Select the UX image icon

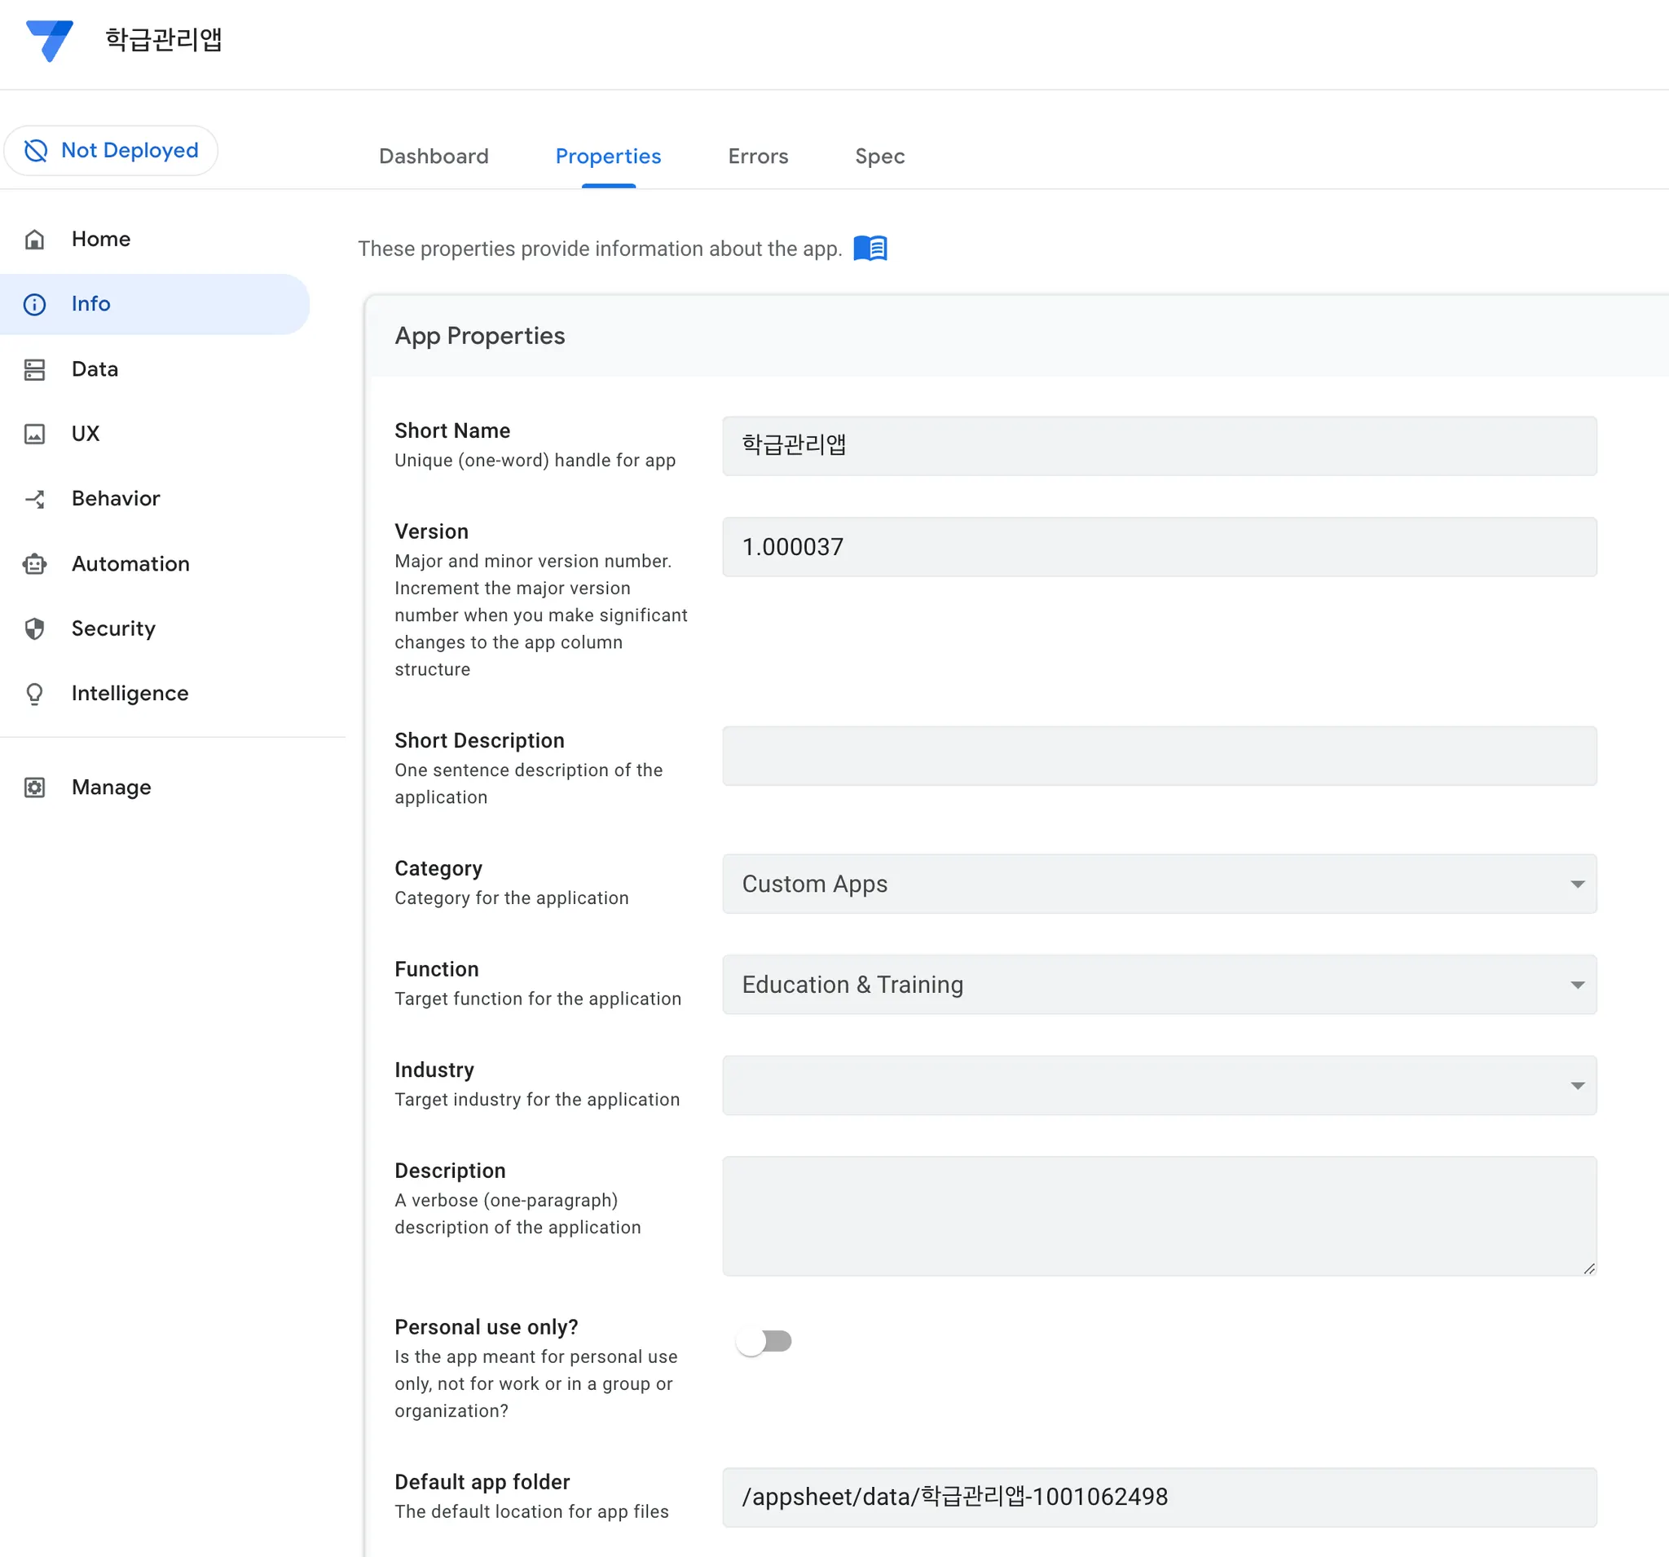click(x=34, y=434)
